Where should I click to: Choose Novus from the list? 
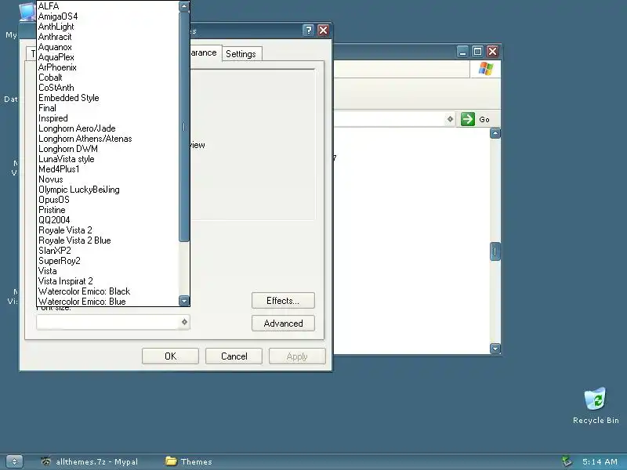click(107, 179)
